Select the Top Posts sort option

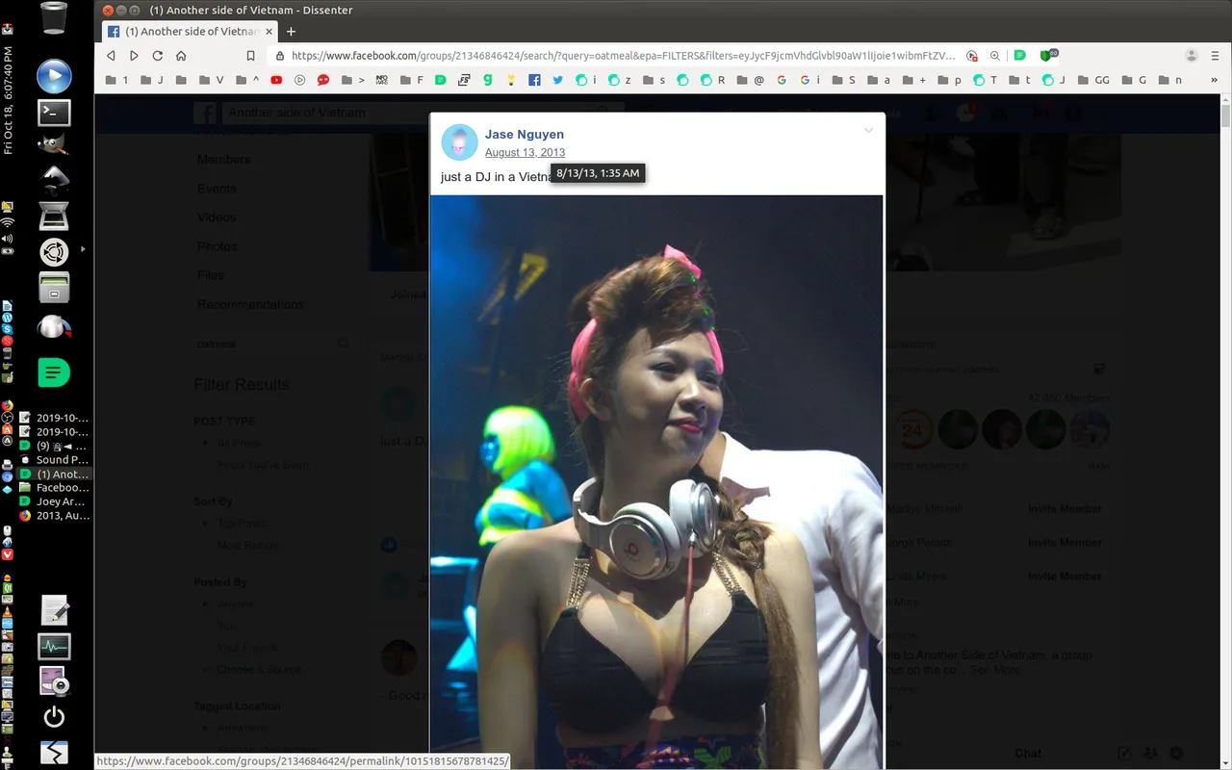tap(243, 524)
